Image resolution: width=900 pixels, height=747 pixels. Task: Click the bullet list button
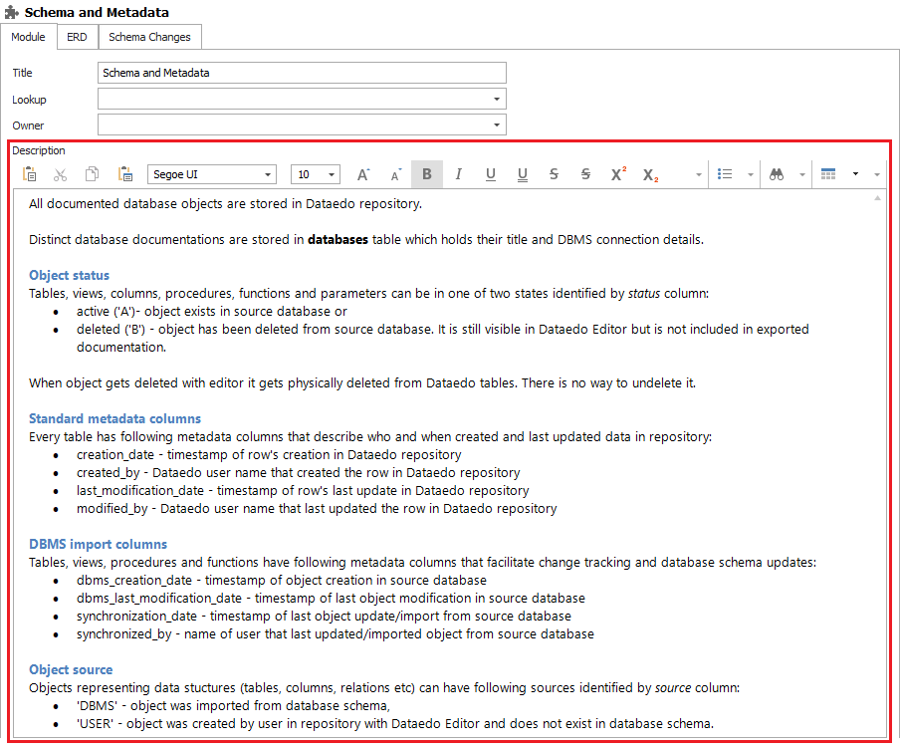726,174
